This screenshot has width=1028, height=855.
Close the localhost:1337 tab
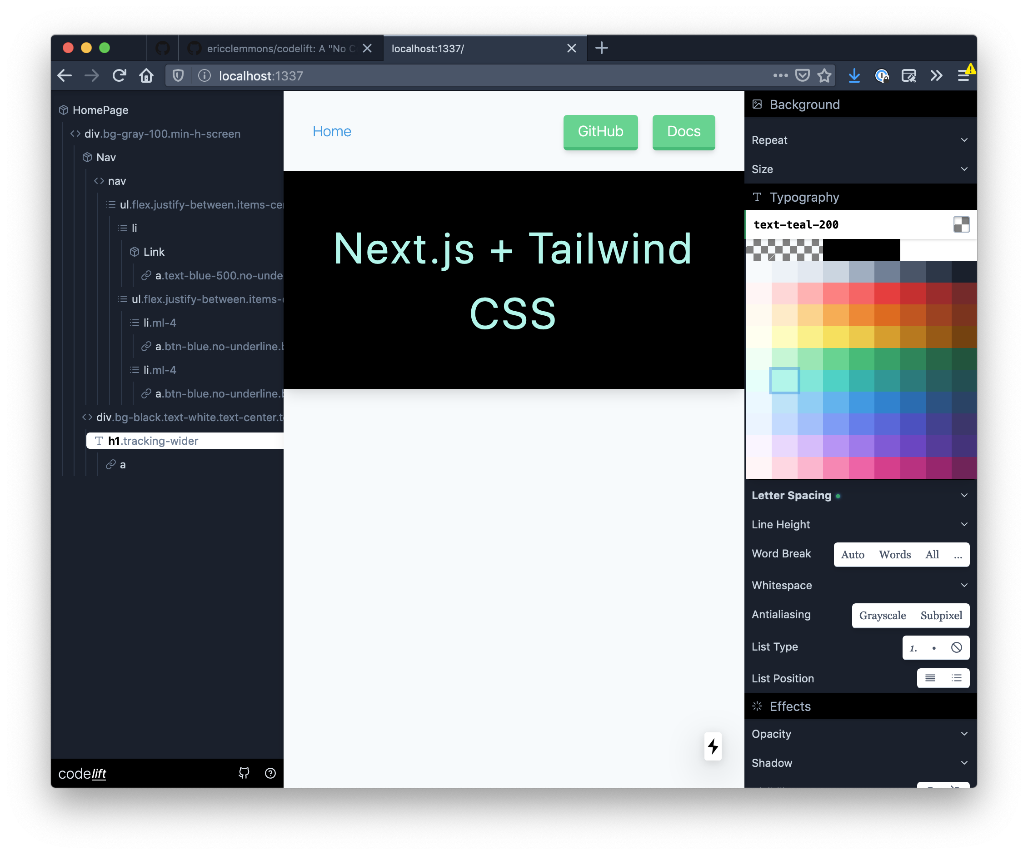[571, 48]
